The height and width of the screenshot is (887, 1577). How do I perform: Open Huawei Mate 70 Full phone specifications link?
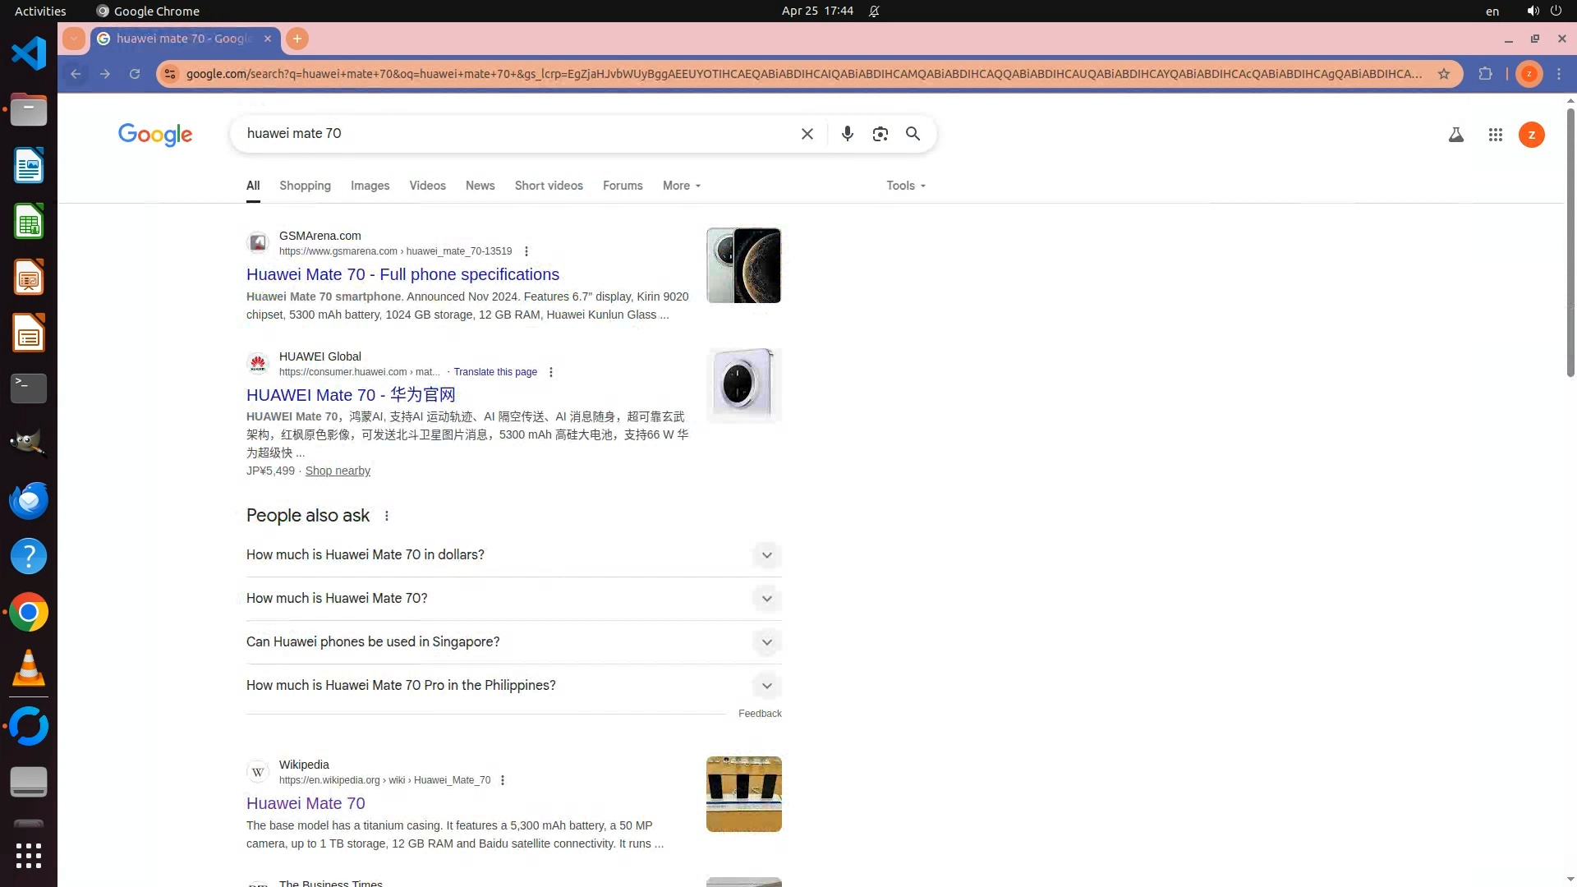(x=402, y=274)
